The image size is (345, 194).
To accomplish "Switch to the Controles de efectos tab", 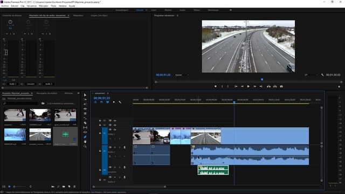I will pyautogui.click(x=12, y=16).
